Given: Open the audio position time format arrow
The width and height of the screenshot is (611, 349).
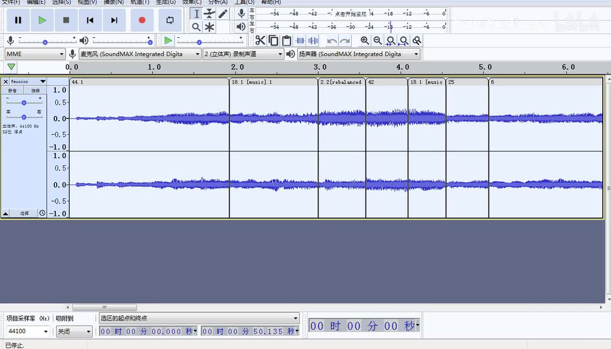Looking at the screenshot, I should (417, 326).
